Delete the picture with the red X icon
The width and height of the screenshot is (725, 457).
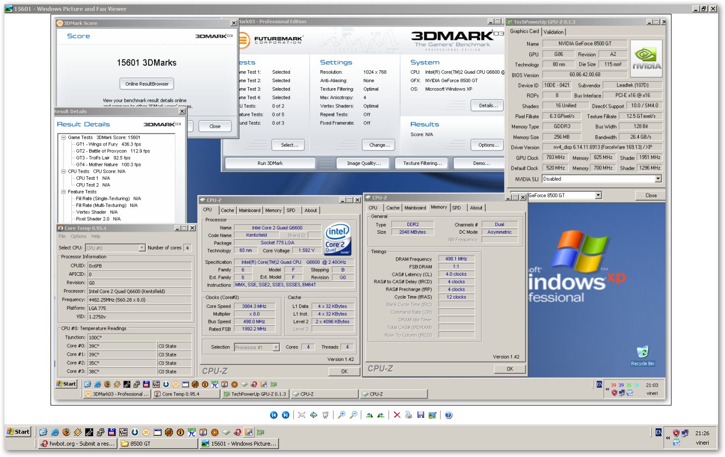coord(397,415)
